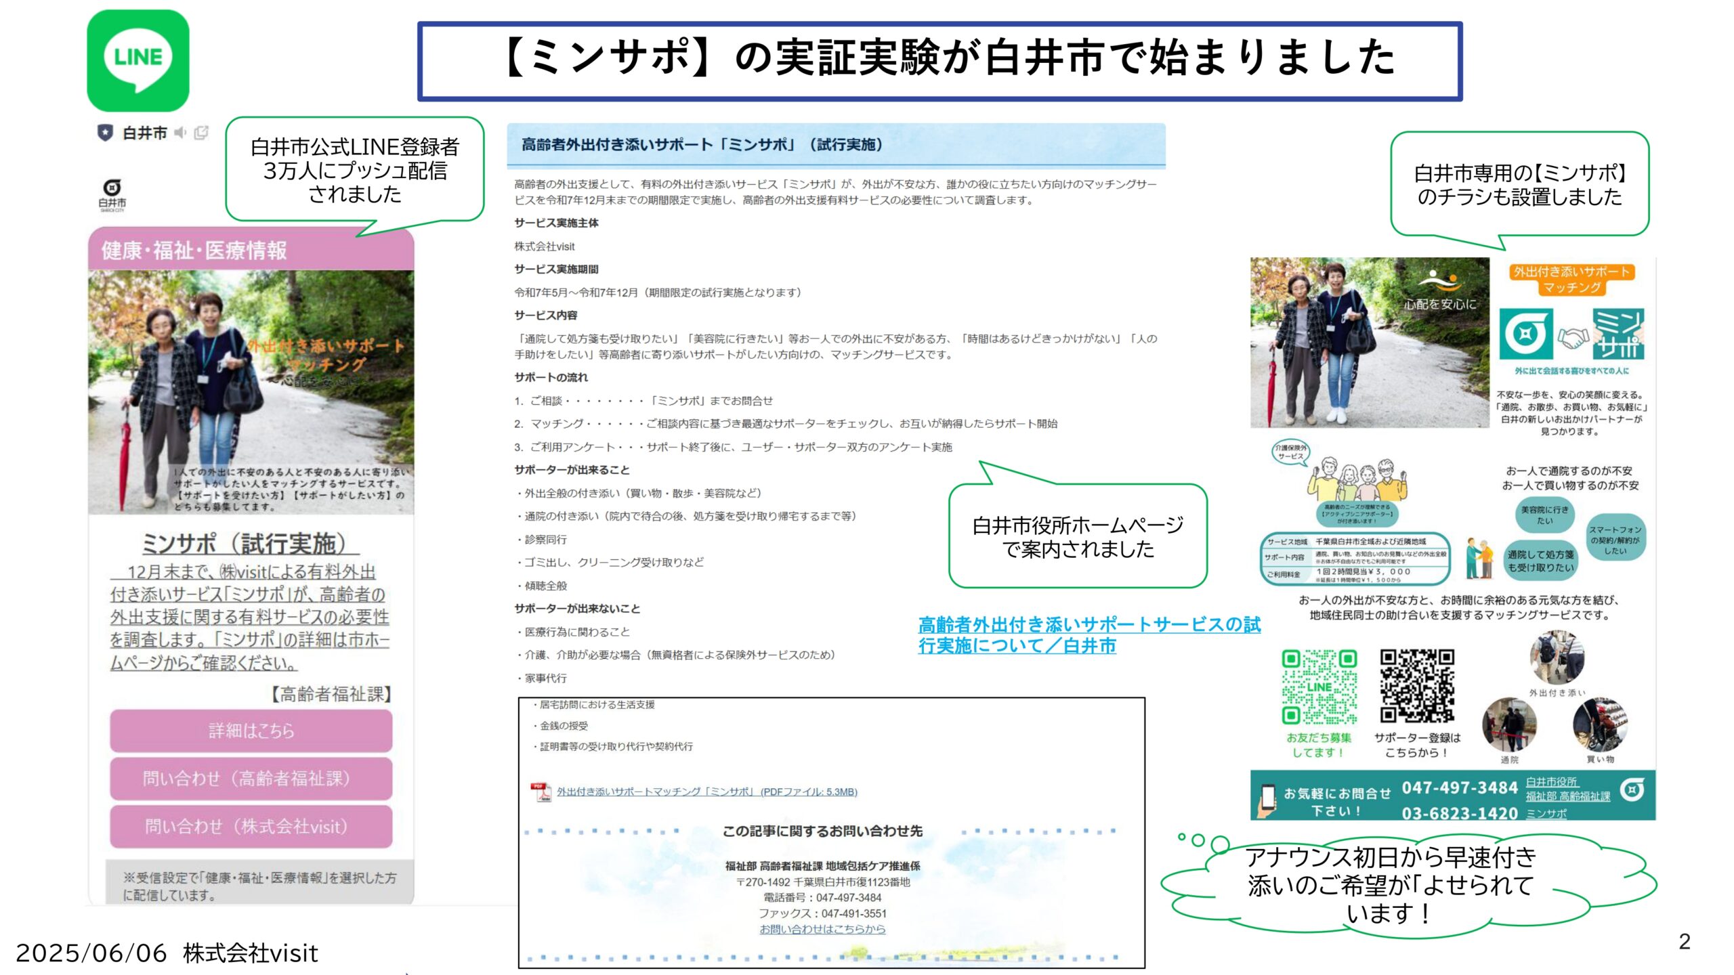Click the ミンサポ(試行実施) message heading
This screenshot has width=1734, height=975.
click(x=250, y=543)
